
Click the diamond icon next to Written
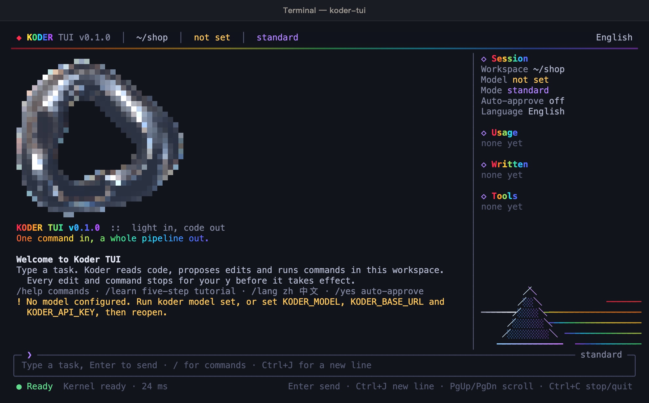point(484,165)
